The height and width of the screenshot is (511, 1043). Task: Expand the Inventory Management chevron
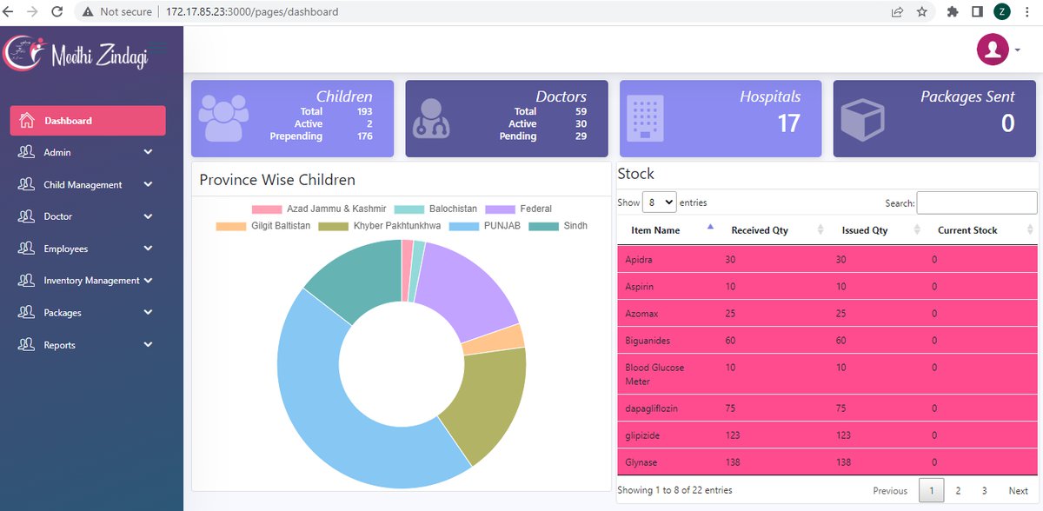pyautogui.click(x=148, y=281)
